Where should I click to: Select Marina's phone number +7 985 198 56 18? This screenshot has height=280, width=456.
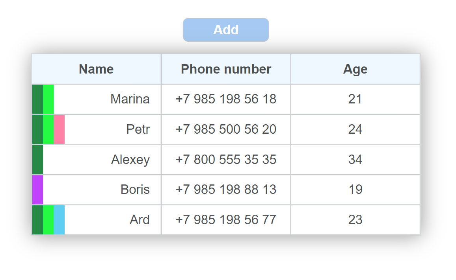pyautogui.click(x=226, y=99)
